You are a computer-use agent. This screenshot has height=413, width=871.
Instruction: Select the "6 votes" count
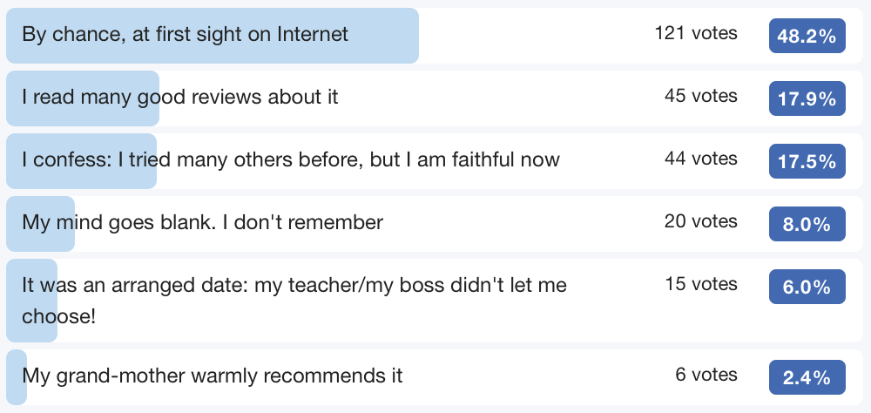(x=706, y=375)
